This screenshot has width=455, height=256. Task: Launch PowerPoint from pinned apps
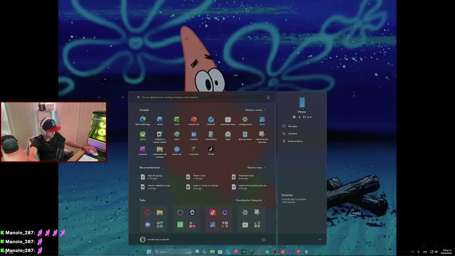point(194,121)
